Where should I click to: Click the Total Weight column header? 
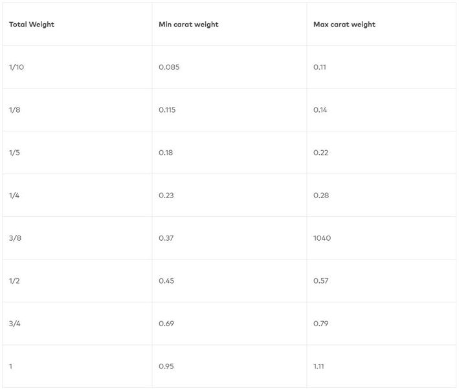(32, 25)
